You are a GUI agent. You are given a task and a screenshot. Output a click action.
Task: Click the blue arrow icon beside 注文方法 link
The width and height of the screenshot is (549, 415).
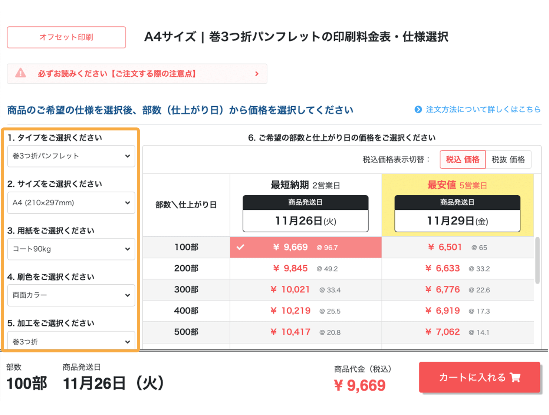418,109
